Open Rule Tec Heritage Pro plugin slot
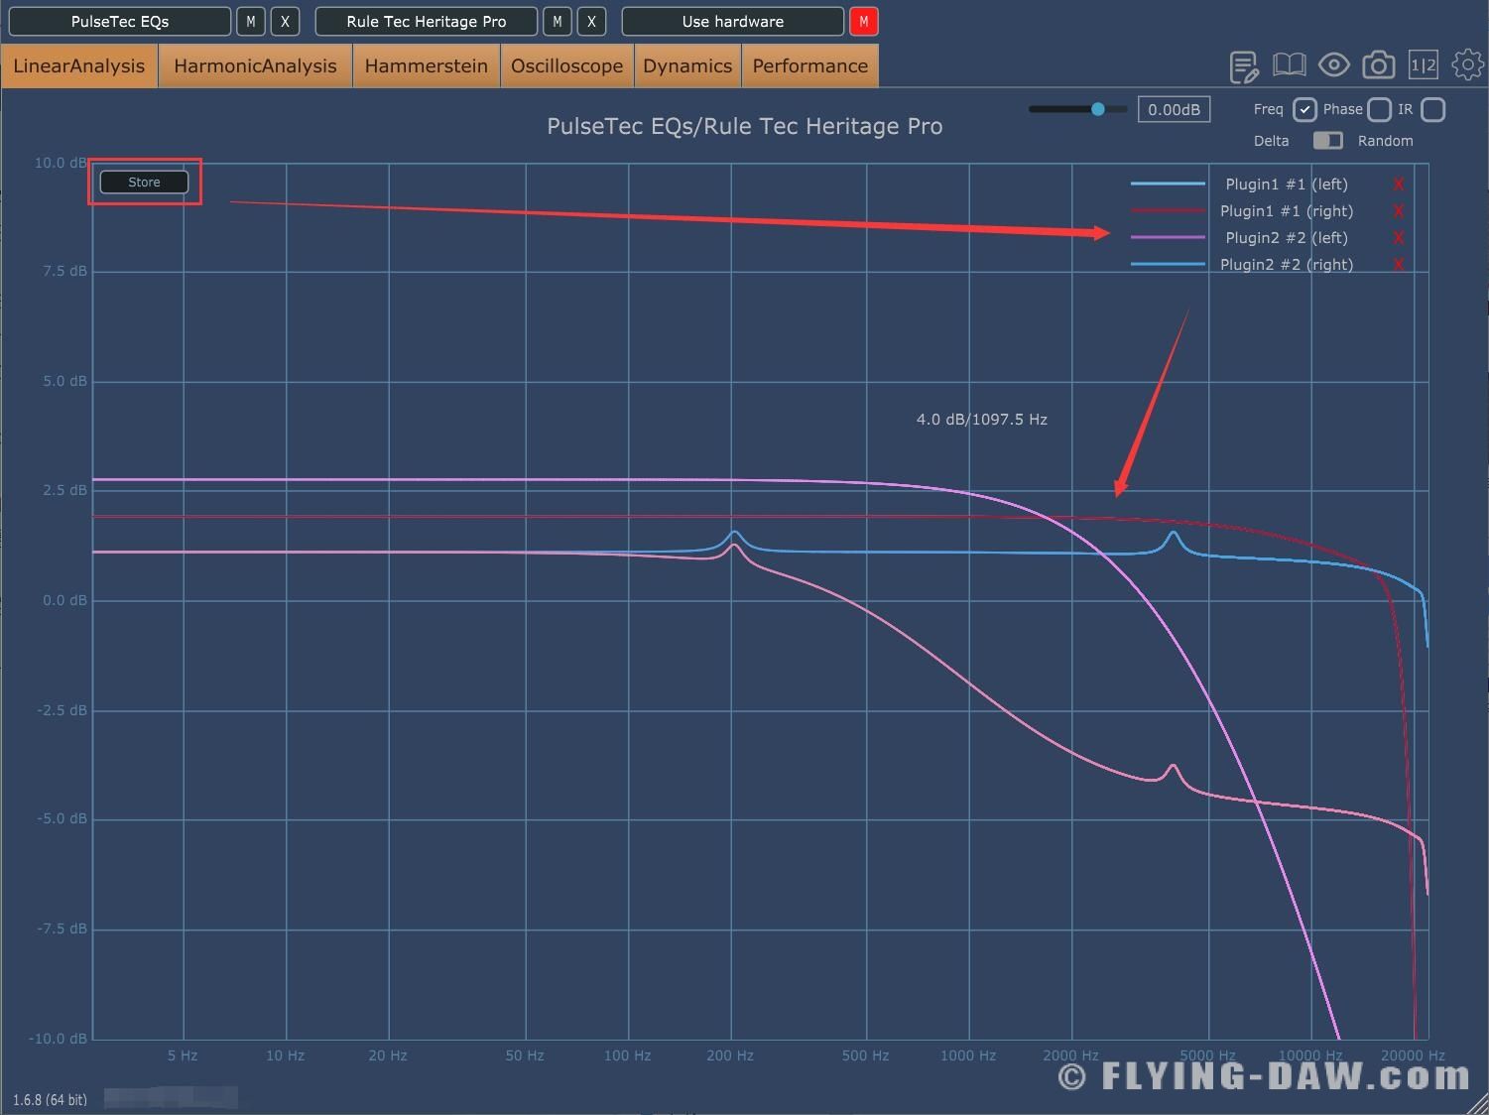 (x=427, y=22)
